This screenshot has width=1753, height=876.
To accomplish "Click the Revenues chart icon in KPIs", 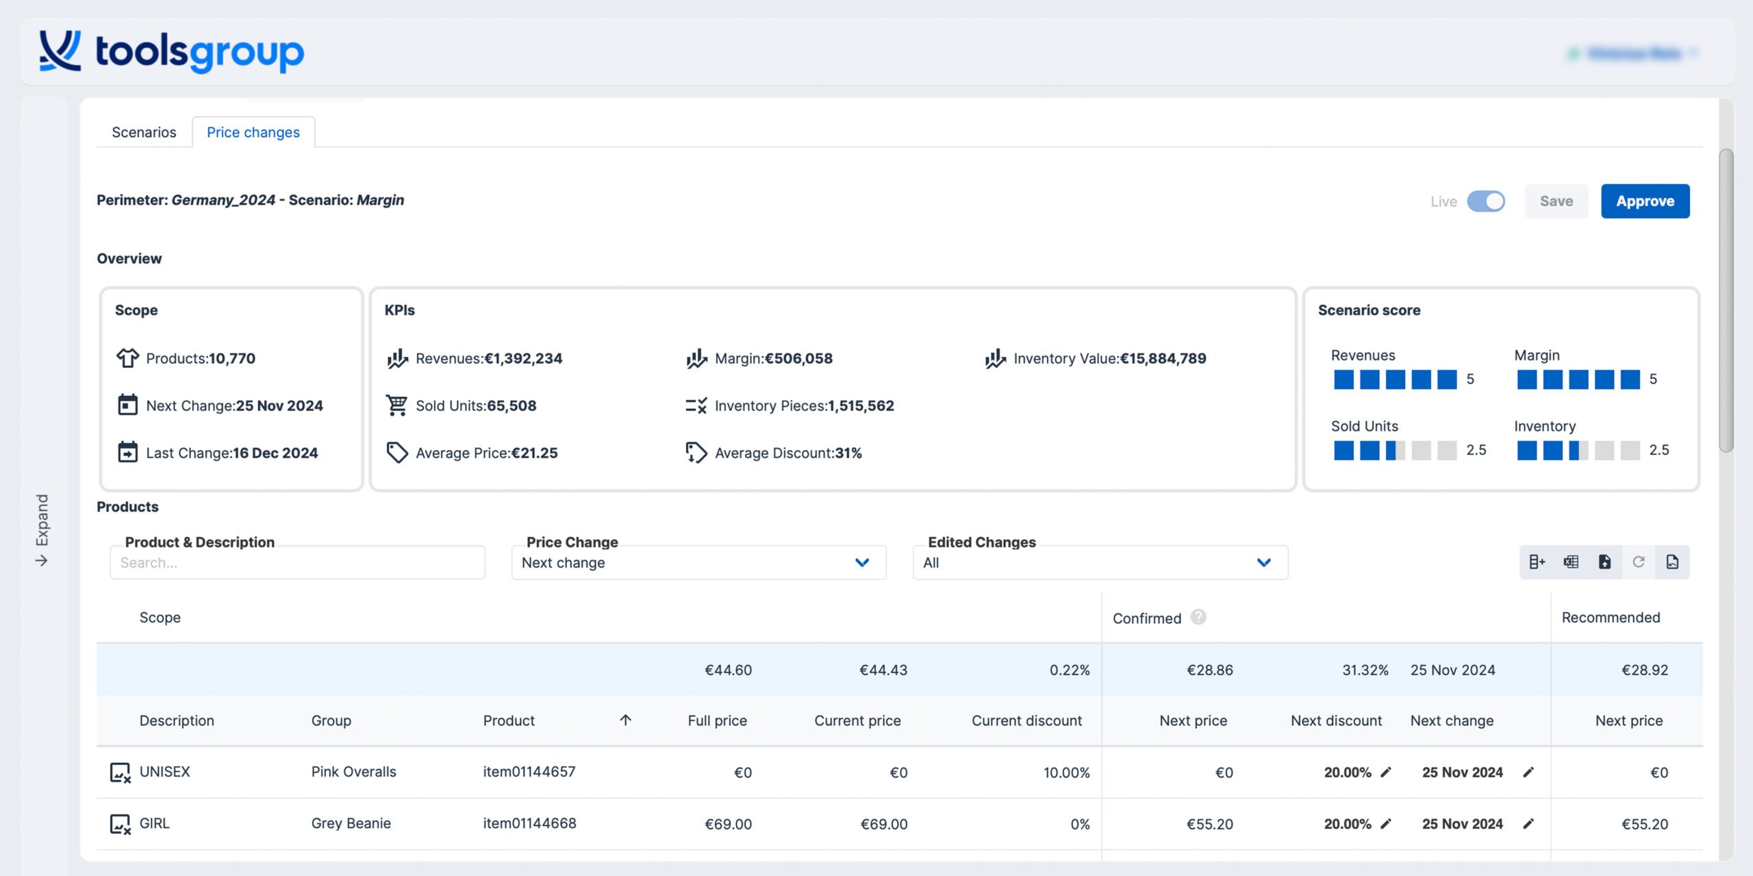I will click(x=397, y=358).
